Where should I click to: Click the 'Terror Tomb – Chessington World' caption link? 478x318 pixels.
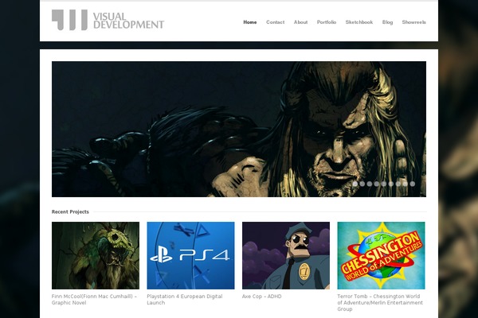380,302
